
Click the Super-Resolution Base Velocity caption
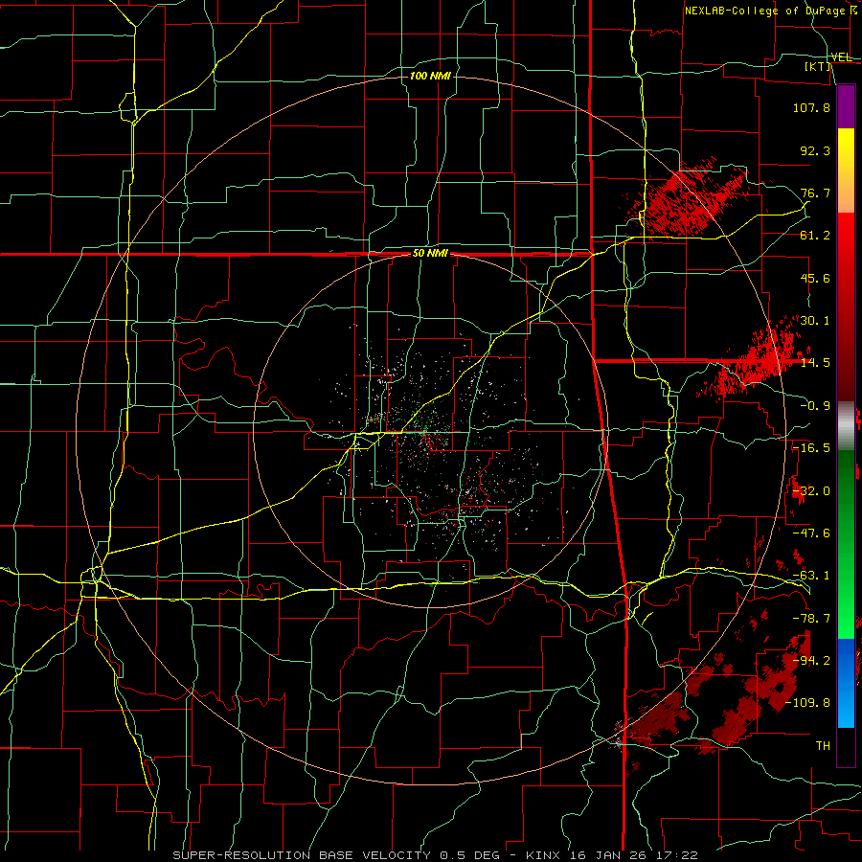click(436, 855)
